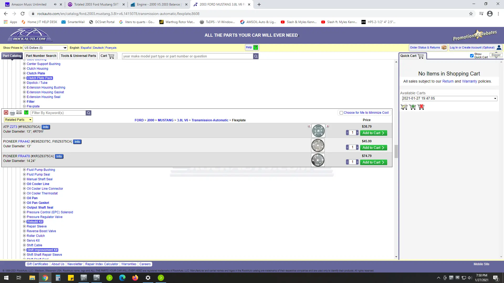
Task: Open the Mobile Site link
Action: click(481, 264)
